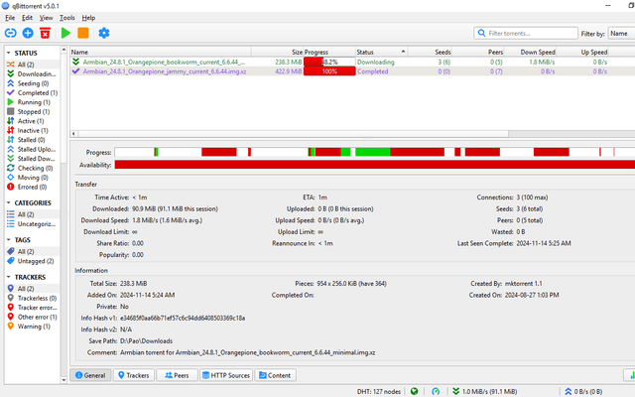
Task: Open Options via the blue gear icon
Action: click(x=104, y=33)
